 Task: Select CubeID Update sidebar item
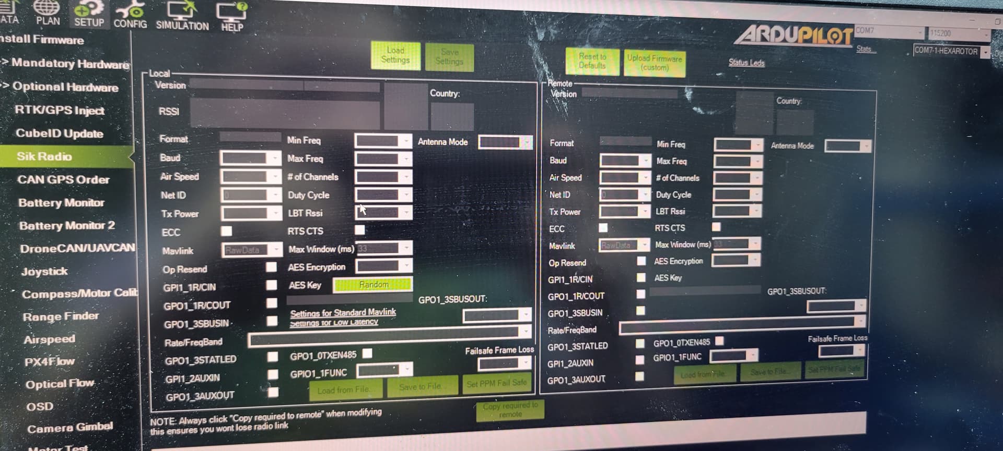coord(60,133)
